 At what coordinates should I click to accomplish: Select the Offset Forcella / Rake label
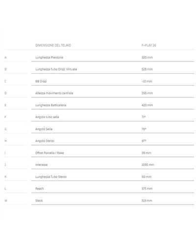49,153
